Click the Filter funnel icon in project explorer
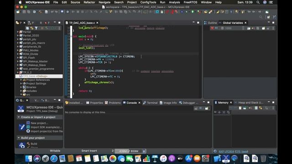The width and height of the screenshot is (292, 164). 36,28
